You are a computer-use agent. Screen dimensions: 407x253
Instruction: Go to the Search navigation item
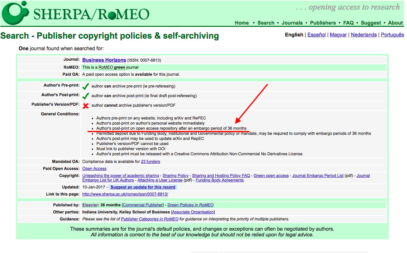click(x=266, y=23)
